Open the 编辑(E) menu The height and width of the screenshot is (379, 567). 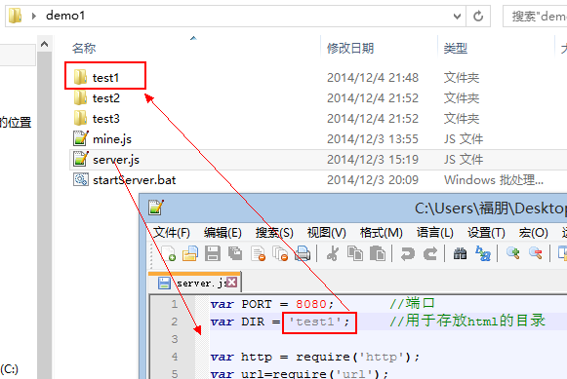pyautogui.click(x=223, y=233)
